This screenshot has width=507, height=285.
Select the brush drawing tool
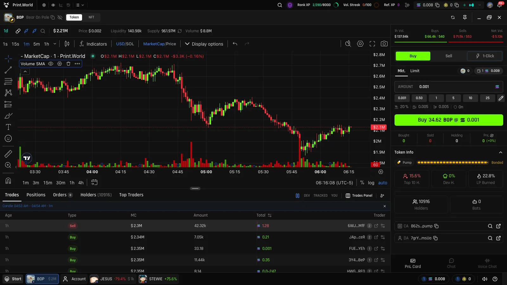8,116
